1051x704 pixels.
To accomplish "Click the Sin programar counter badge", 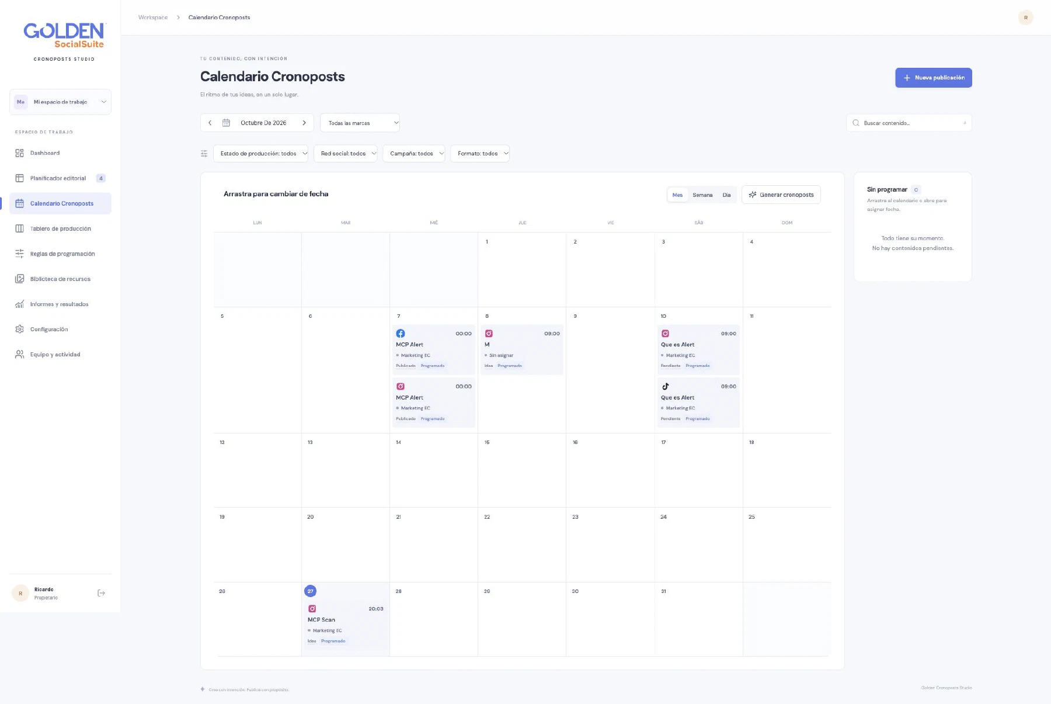I will pos(916,190).
